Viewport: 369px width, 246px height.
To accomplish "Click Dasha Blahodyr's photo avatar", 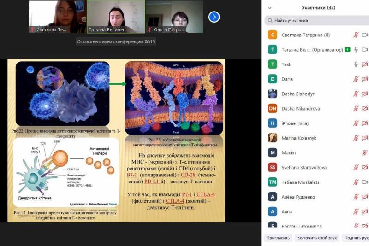I will click(273, 94).
